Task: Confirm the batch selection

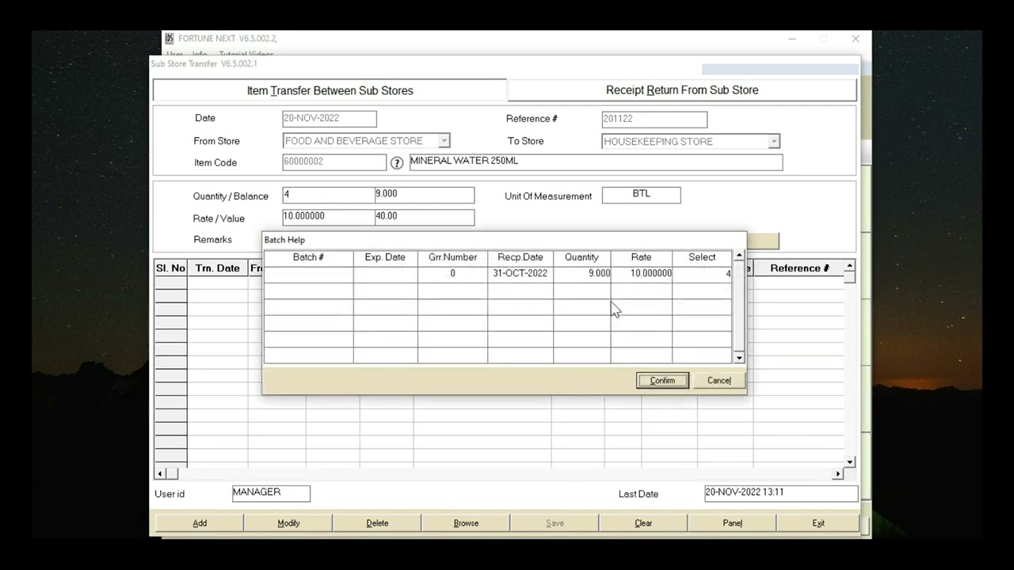Action: click(x=662, y=381)
